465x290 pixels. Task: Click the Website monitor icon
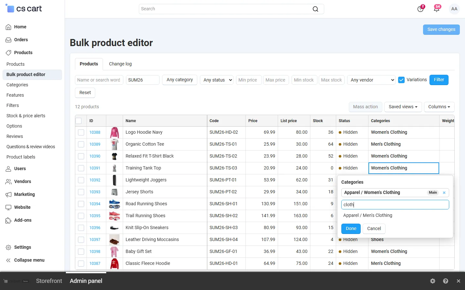coord(8,208)
